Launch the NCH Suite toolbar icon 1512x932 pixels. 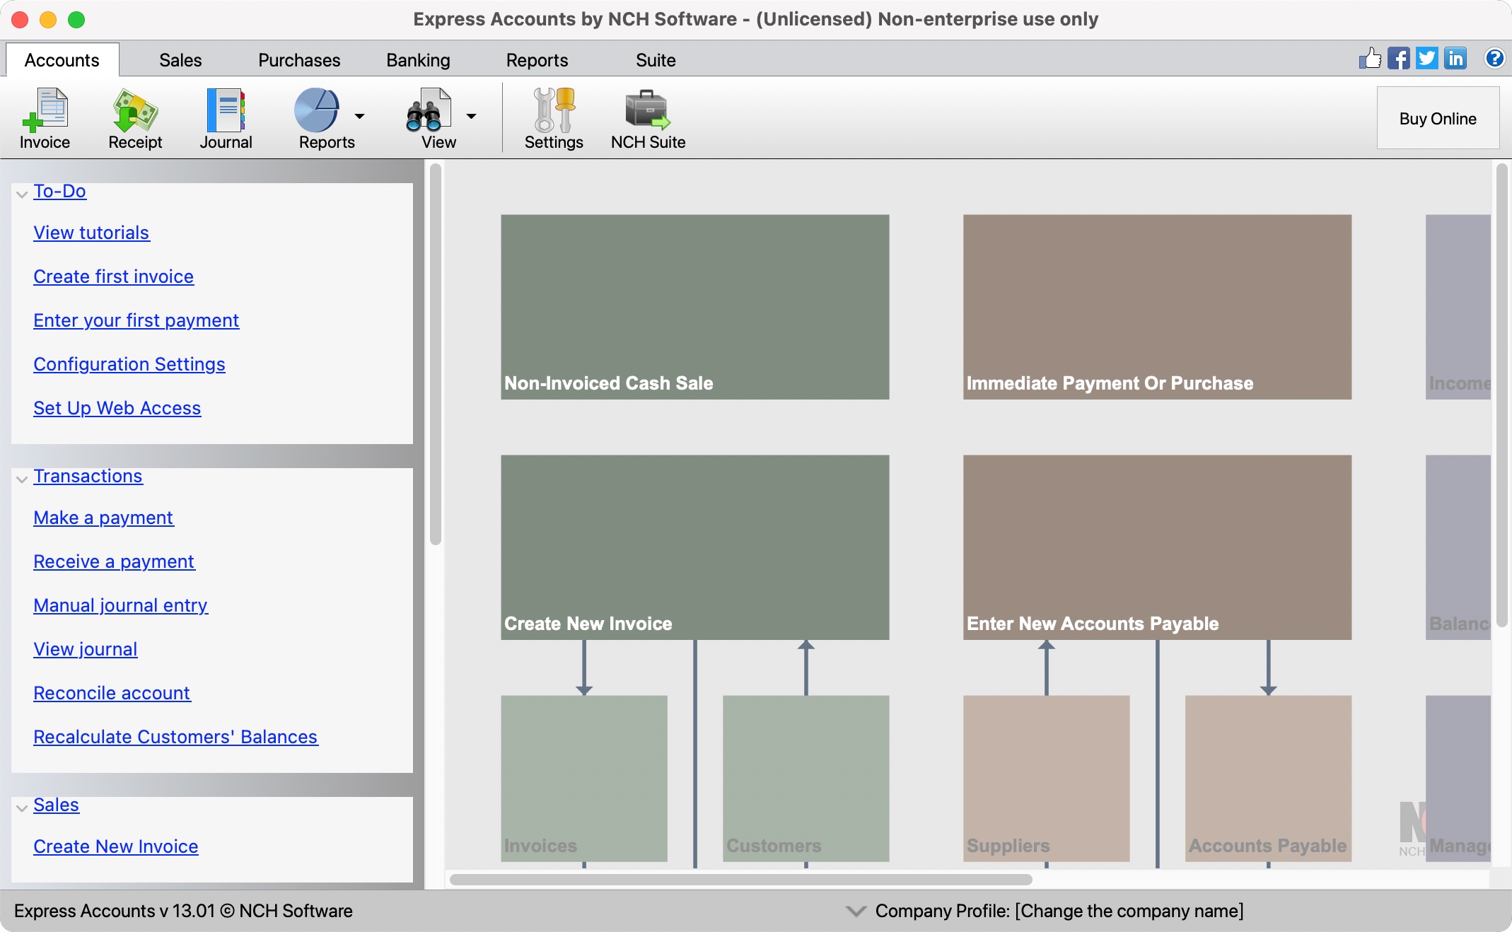pos(648,118)
